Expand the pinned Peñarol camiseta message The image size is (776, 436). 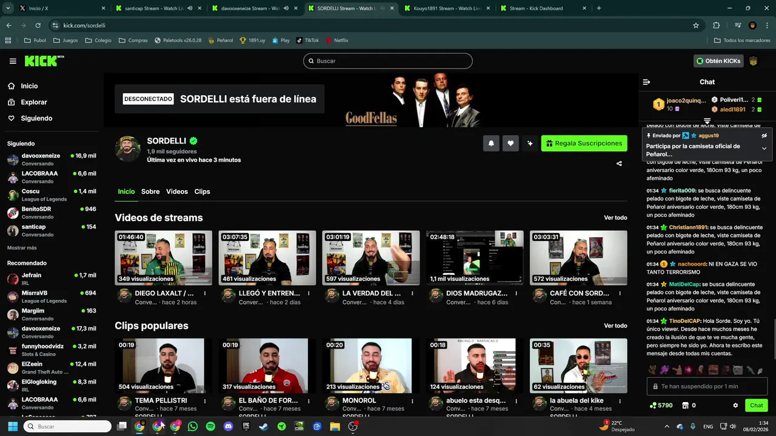pyautogui.click(x=764, y=148)
